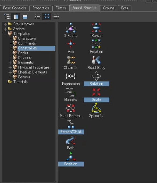
Task: Open the Solvers templates folder
Action: 24,77
